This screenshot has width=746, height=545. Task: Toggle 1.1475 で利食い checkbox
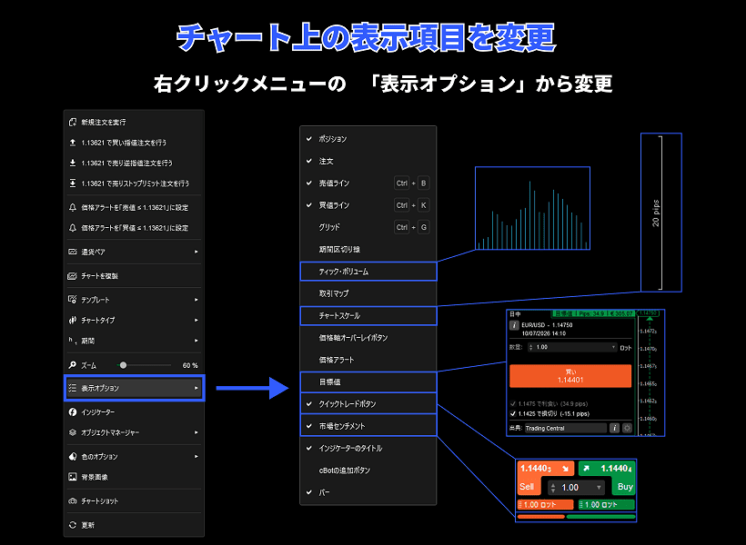coord(513,404)
